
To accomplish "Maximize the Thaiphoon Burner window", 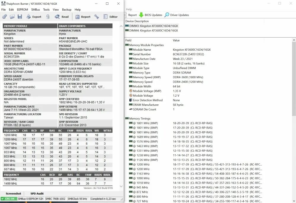I will tap(107, 4).
